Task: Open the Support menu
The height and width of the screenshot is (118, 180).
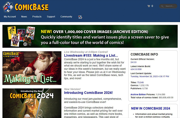Action: click(x=51, y=17)
